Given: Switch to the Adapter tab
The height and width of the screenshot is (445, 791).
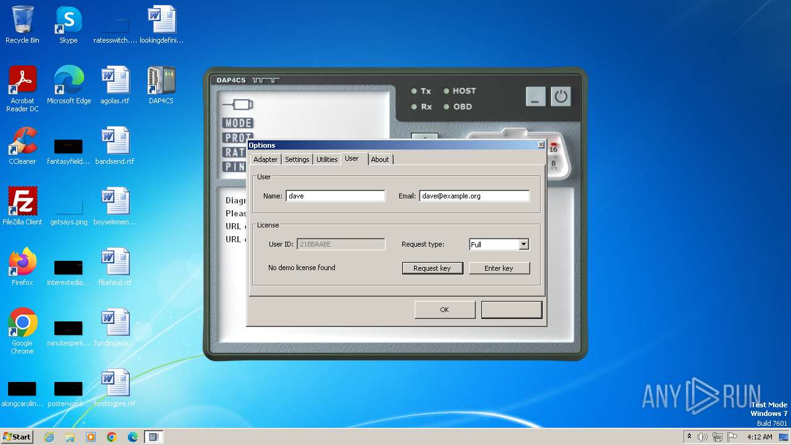Looking at the screenshot, I should tap(266, 159).
